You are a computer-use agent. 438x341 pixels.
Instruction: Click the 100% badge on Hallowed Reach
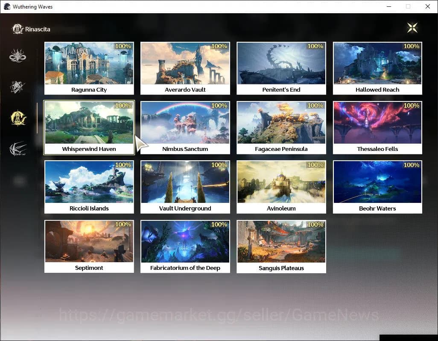coord(412,46)
